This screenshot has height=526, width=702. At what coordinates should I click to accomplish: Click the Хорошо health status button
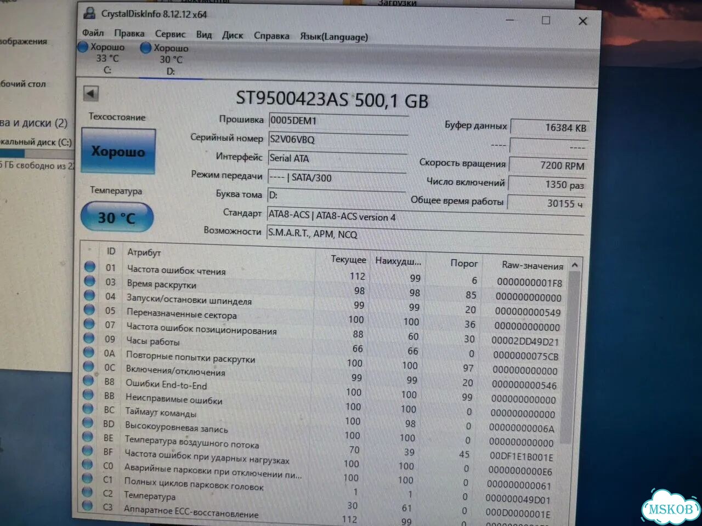[x=118, y=151]
